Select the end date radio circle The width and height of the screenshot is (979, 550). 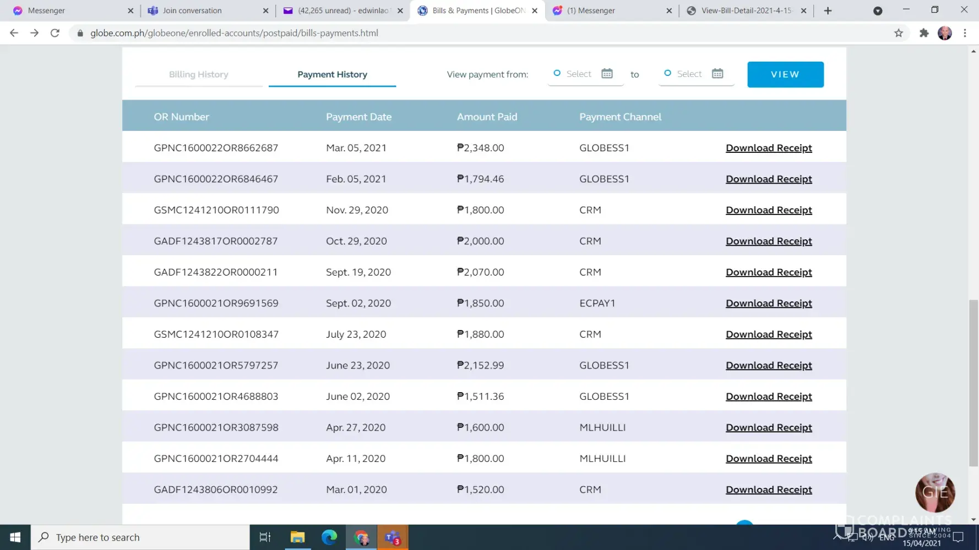click(x=667, y=73)
